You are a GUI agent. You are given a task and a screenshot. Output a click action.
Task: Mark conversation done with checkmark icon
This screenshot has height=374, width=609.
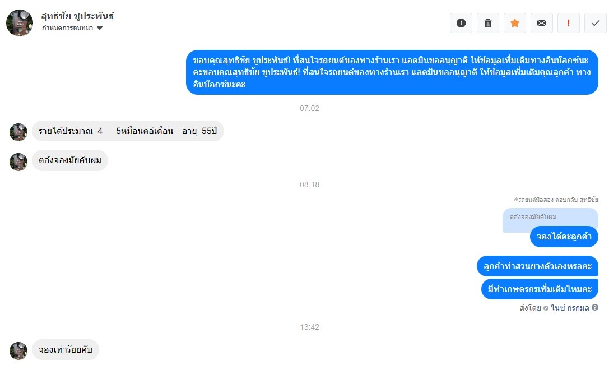(x=595, y=23)
